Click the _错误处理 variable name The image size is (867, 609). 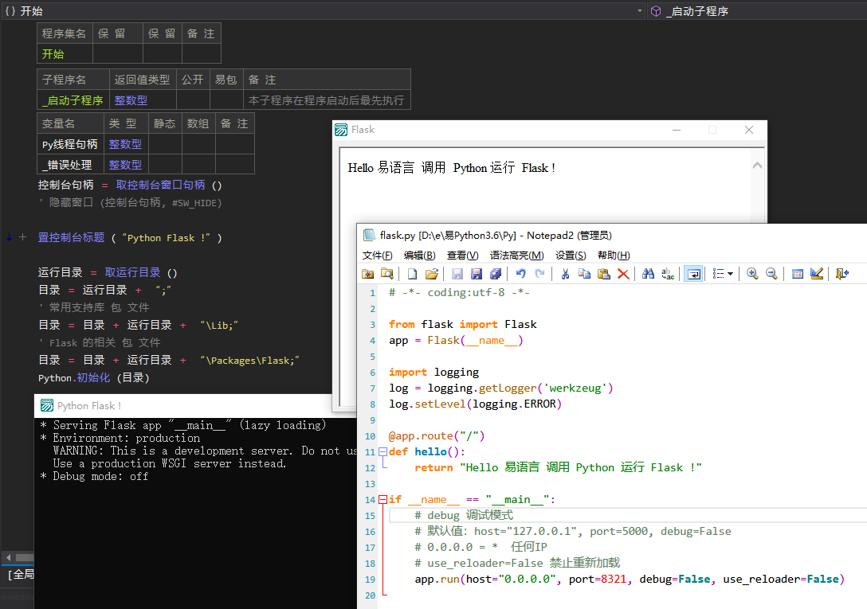point(67,165)
